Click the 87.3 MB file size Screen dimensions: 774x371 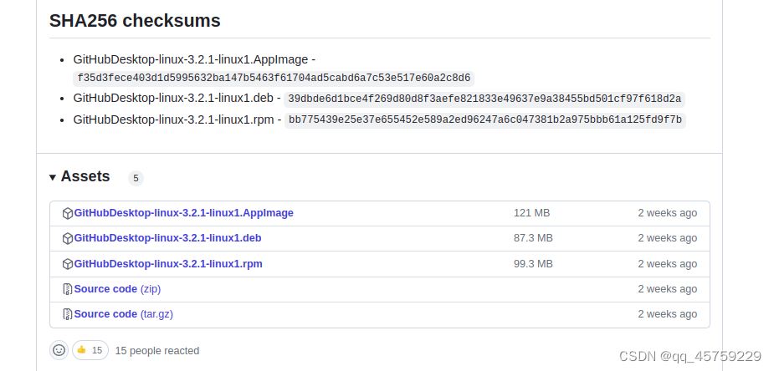point(533,238)
